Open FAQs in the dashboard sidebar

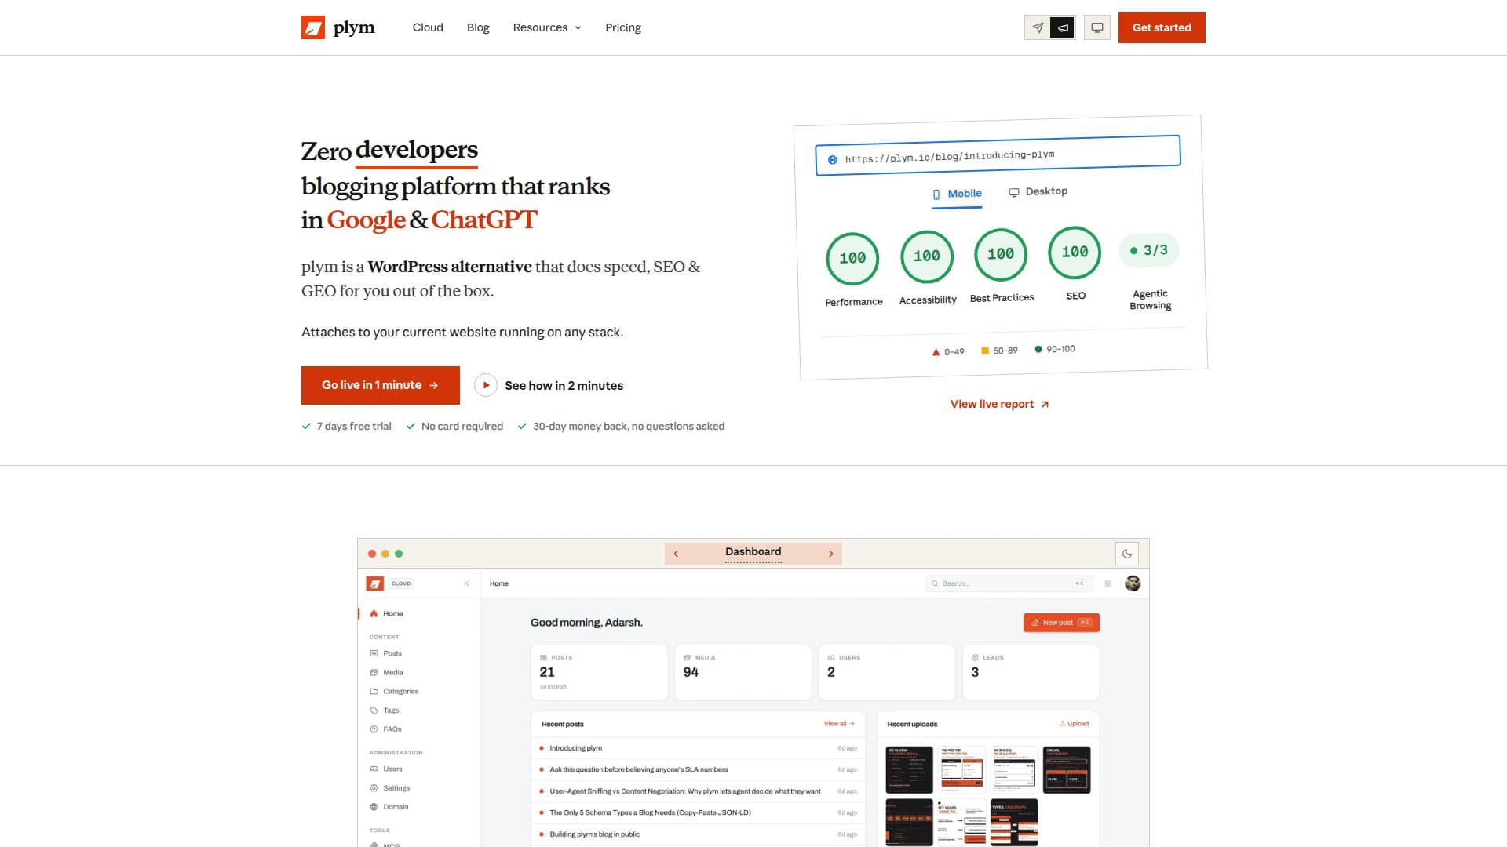(385, 729)
